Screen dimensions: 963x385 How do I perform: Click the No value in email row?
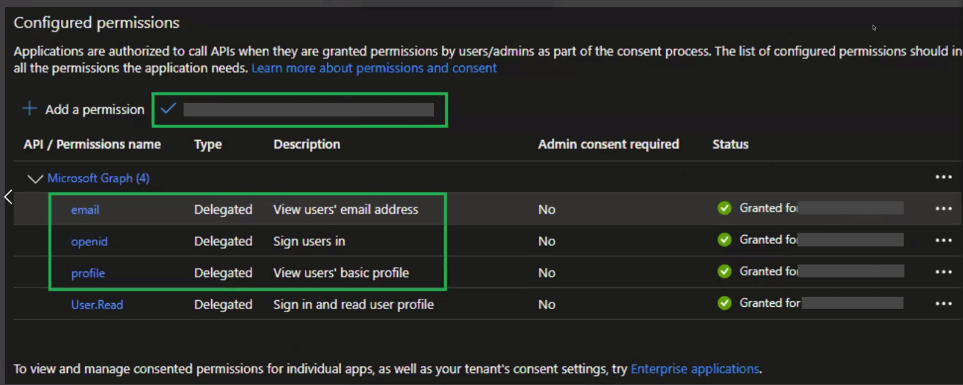pyautogui.click(x=547, y=209)
